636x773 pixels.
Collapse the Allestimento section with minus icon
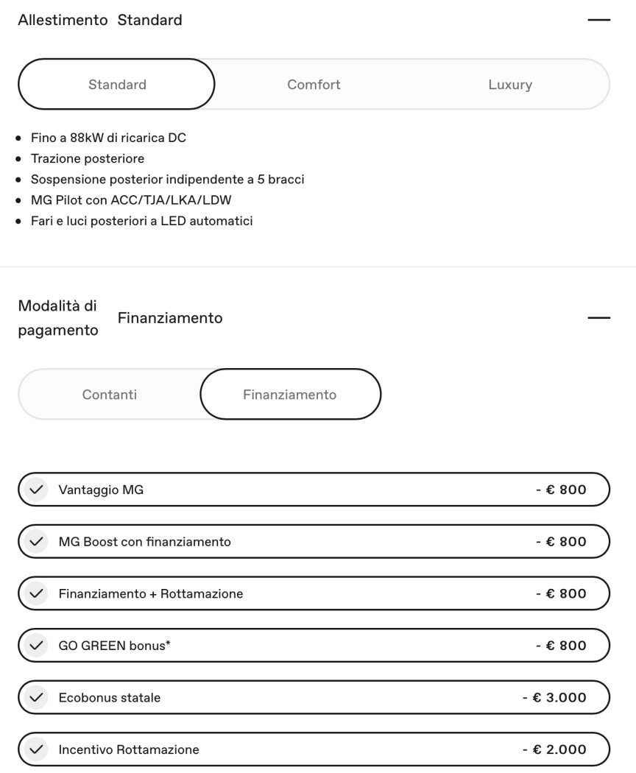point(599,21)
